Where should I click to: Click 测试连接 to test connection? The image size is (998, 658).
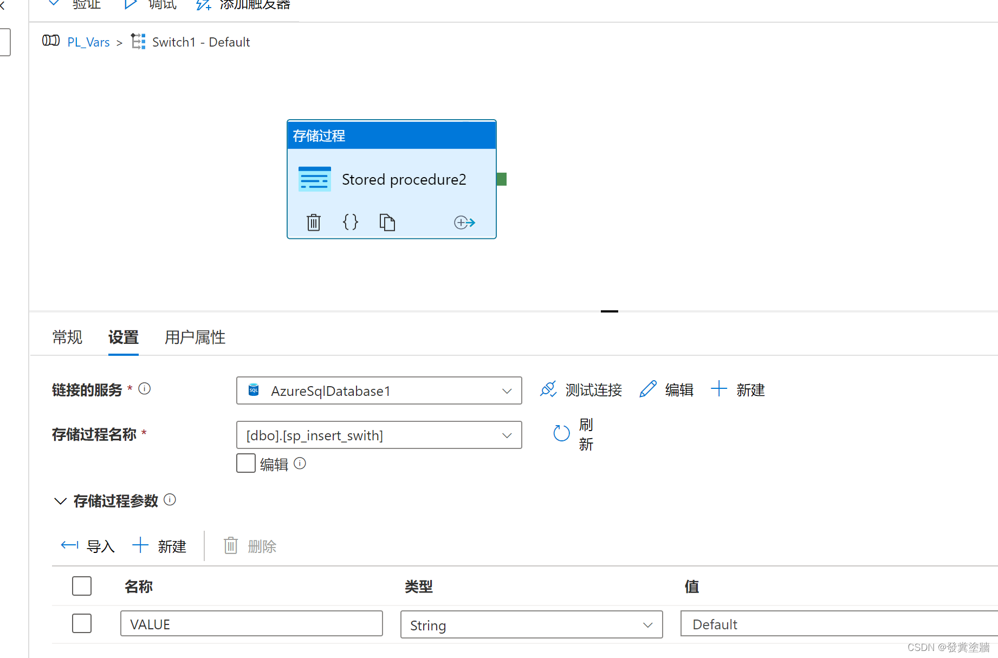(x=581, y=390)
